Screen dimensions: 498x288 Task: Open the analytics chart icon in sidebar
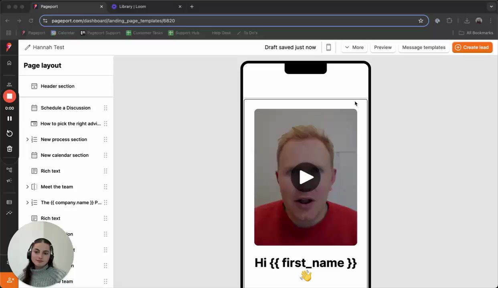(9, 213)
